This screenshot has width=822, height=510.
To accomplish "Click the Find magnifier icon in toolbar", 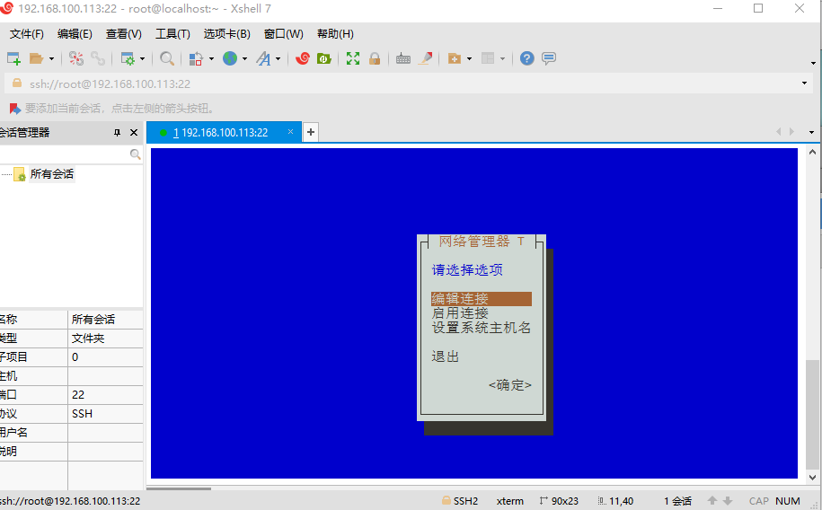I will (167, 58).
